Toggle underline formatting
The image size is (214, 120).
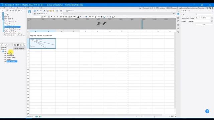57,17
